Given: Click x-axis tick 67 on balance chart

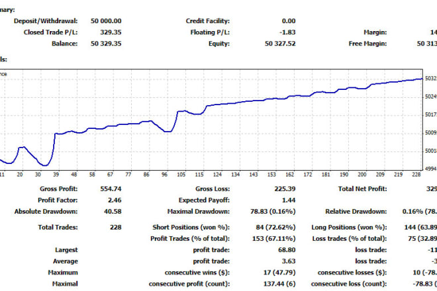Looking at the screenshot, I should pyautogui.click(x=111, y=175).
